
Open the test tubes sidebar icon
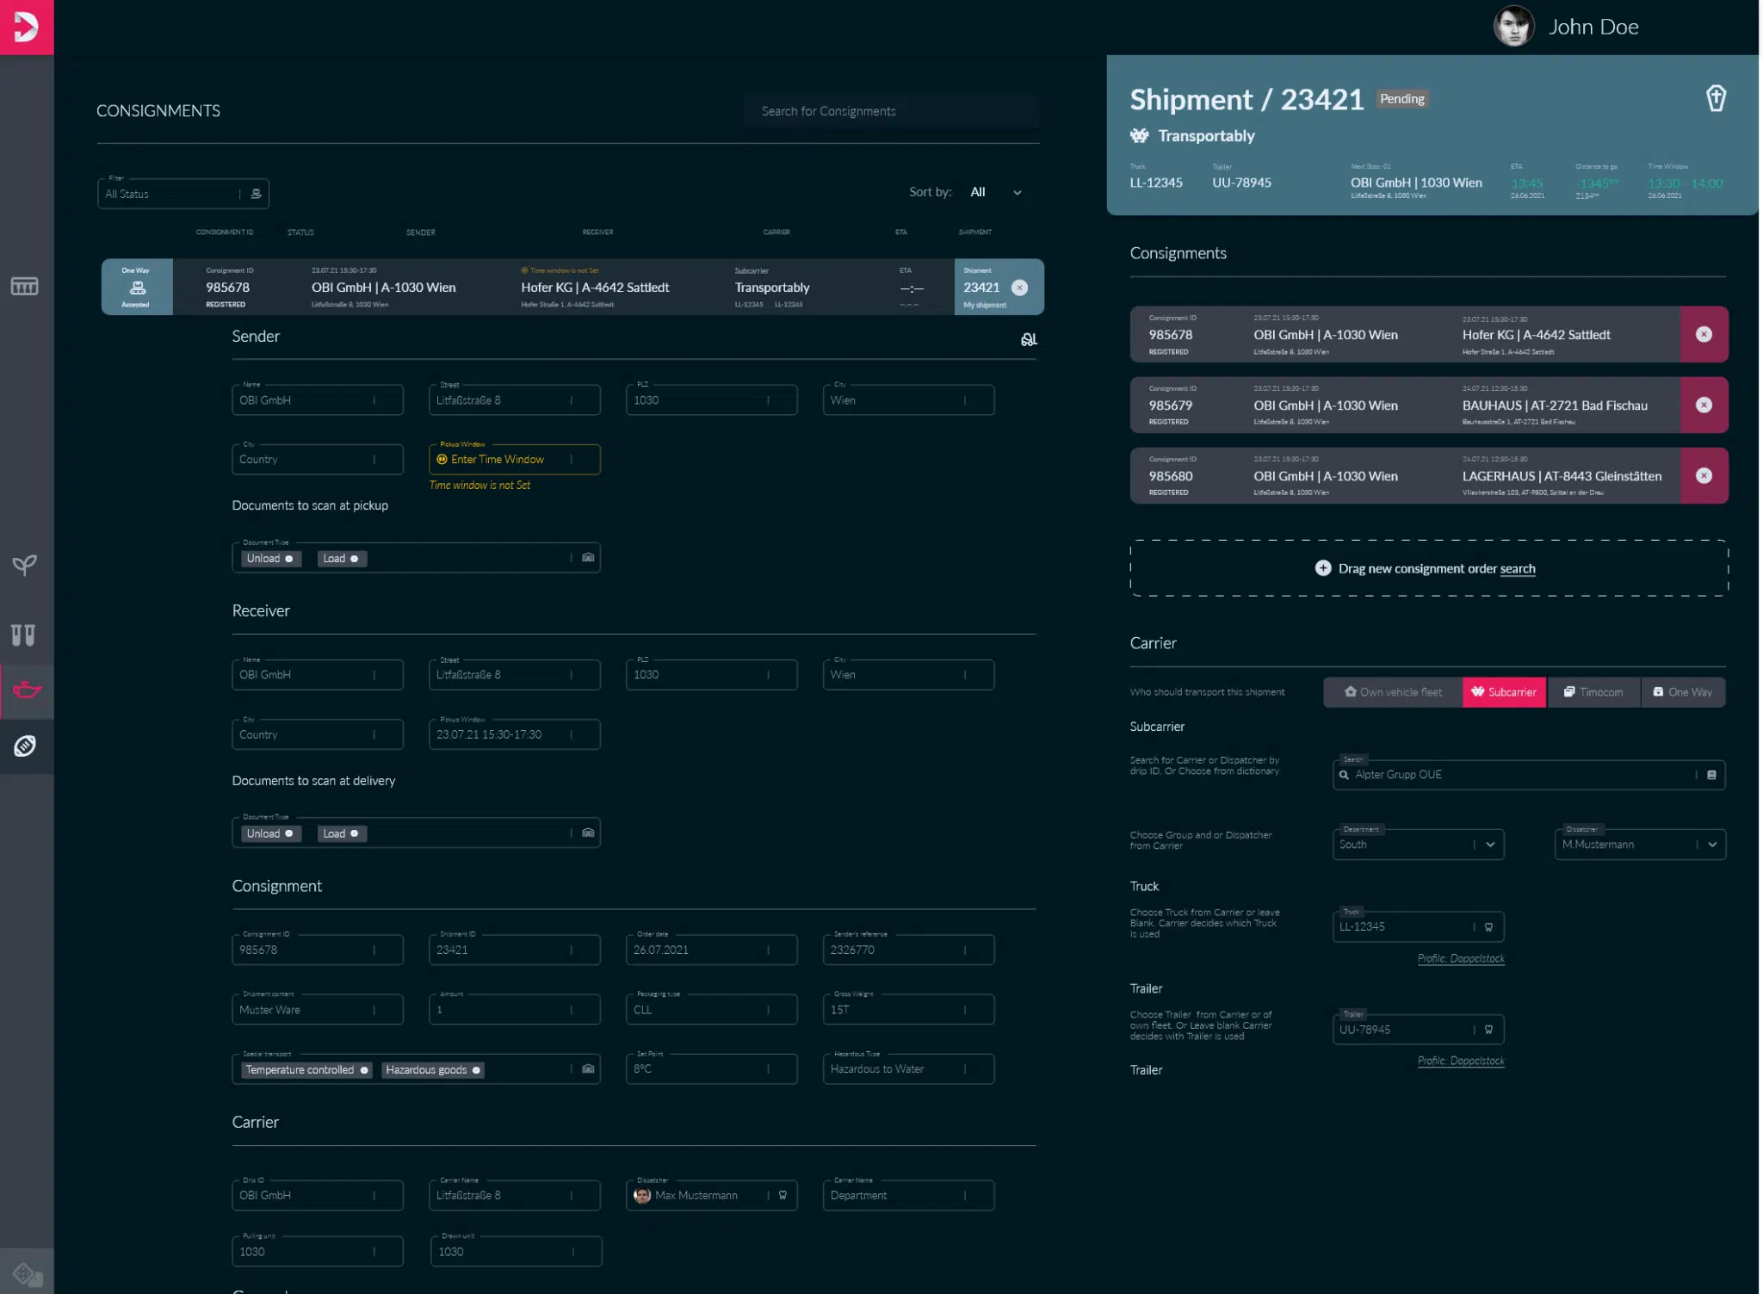tap(23, 635)
